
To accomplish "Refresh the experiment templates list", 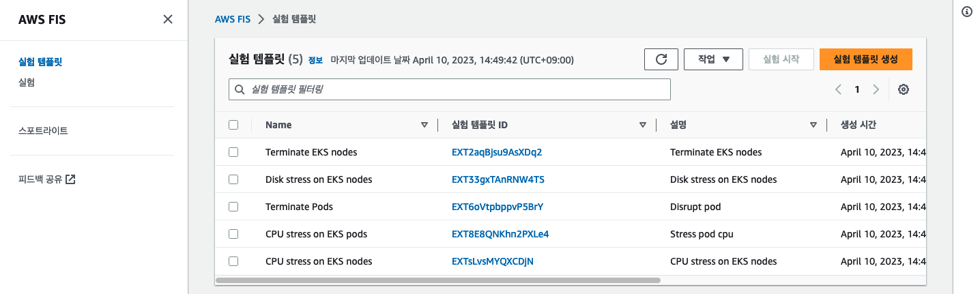I will (661, 59).
